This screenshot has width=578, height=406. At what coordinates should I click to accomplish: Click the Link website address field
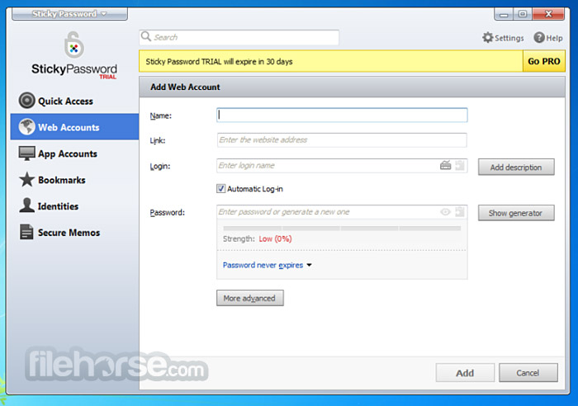(x=342, y=140)
